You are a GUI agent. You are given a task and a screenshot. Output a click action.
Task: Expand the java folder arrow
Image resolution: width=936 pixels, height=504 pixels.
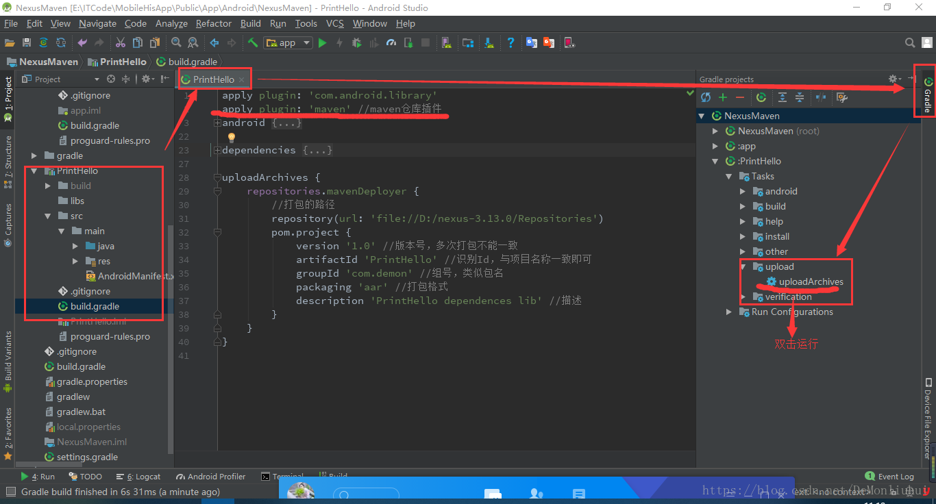pyautogui.click(x=75, y=247)
